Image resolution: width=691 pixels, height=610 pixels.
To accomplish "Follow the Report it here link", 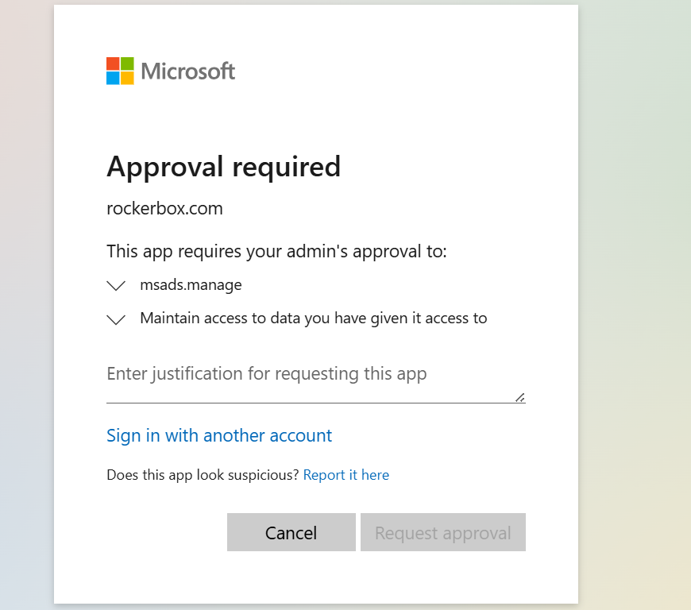I will pos(346,475).
